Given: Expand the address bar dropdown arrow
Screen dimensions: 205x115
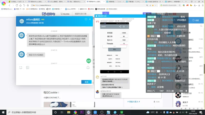Looking at the screenshot, I should (x=156, y=5).
